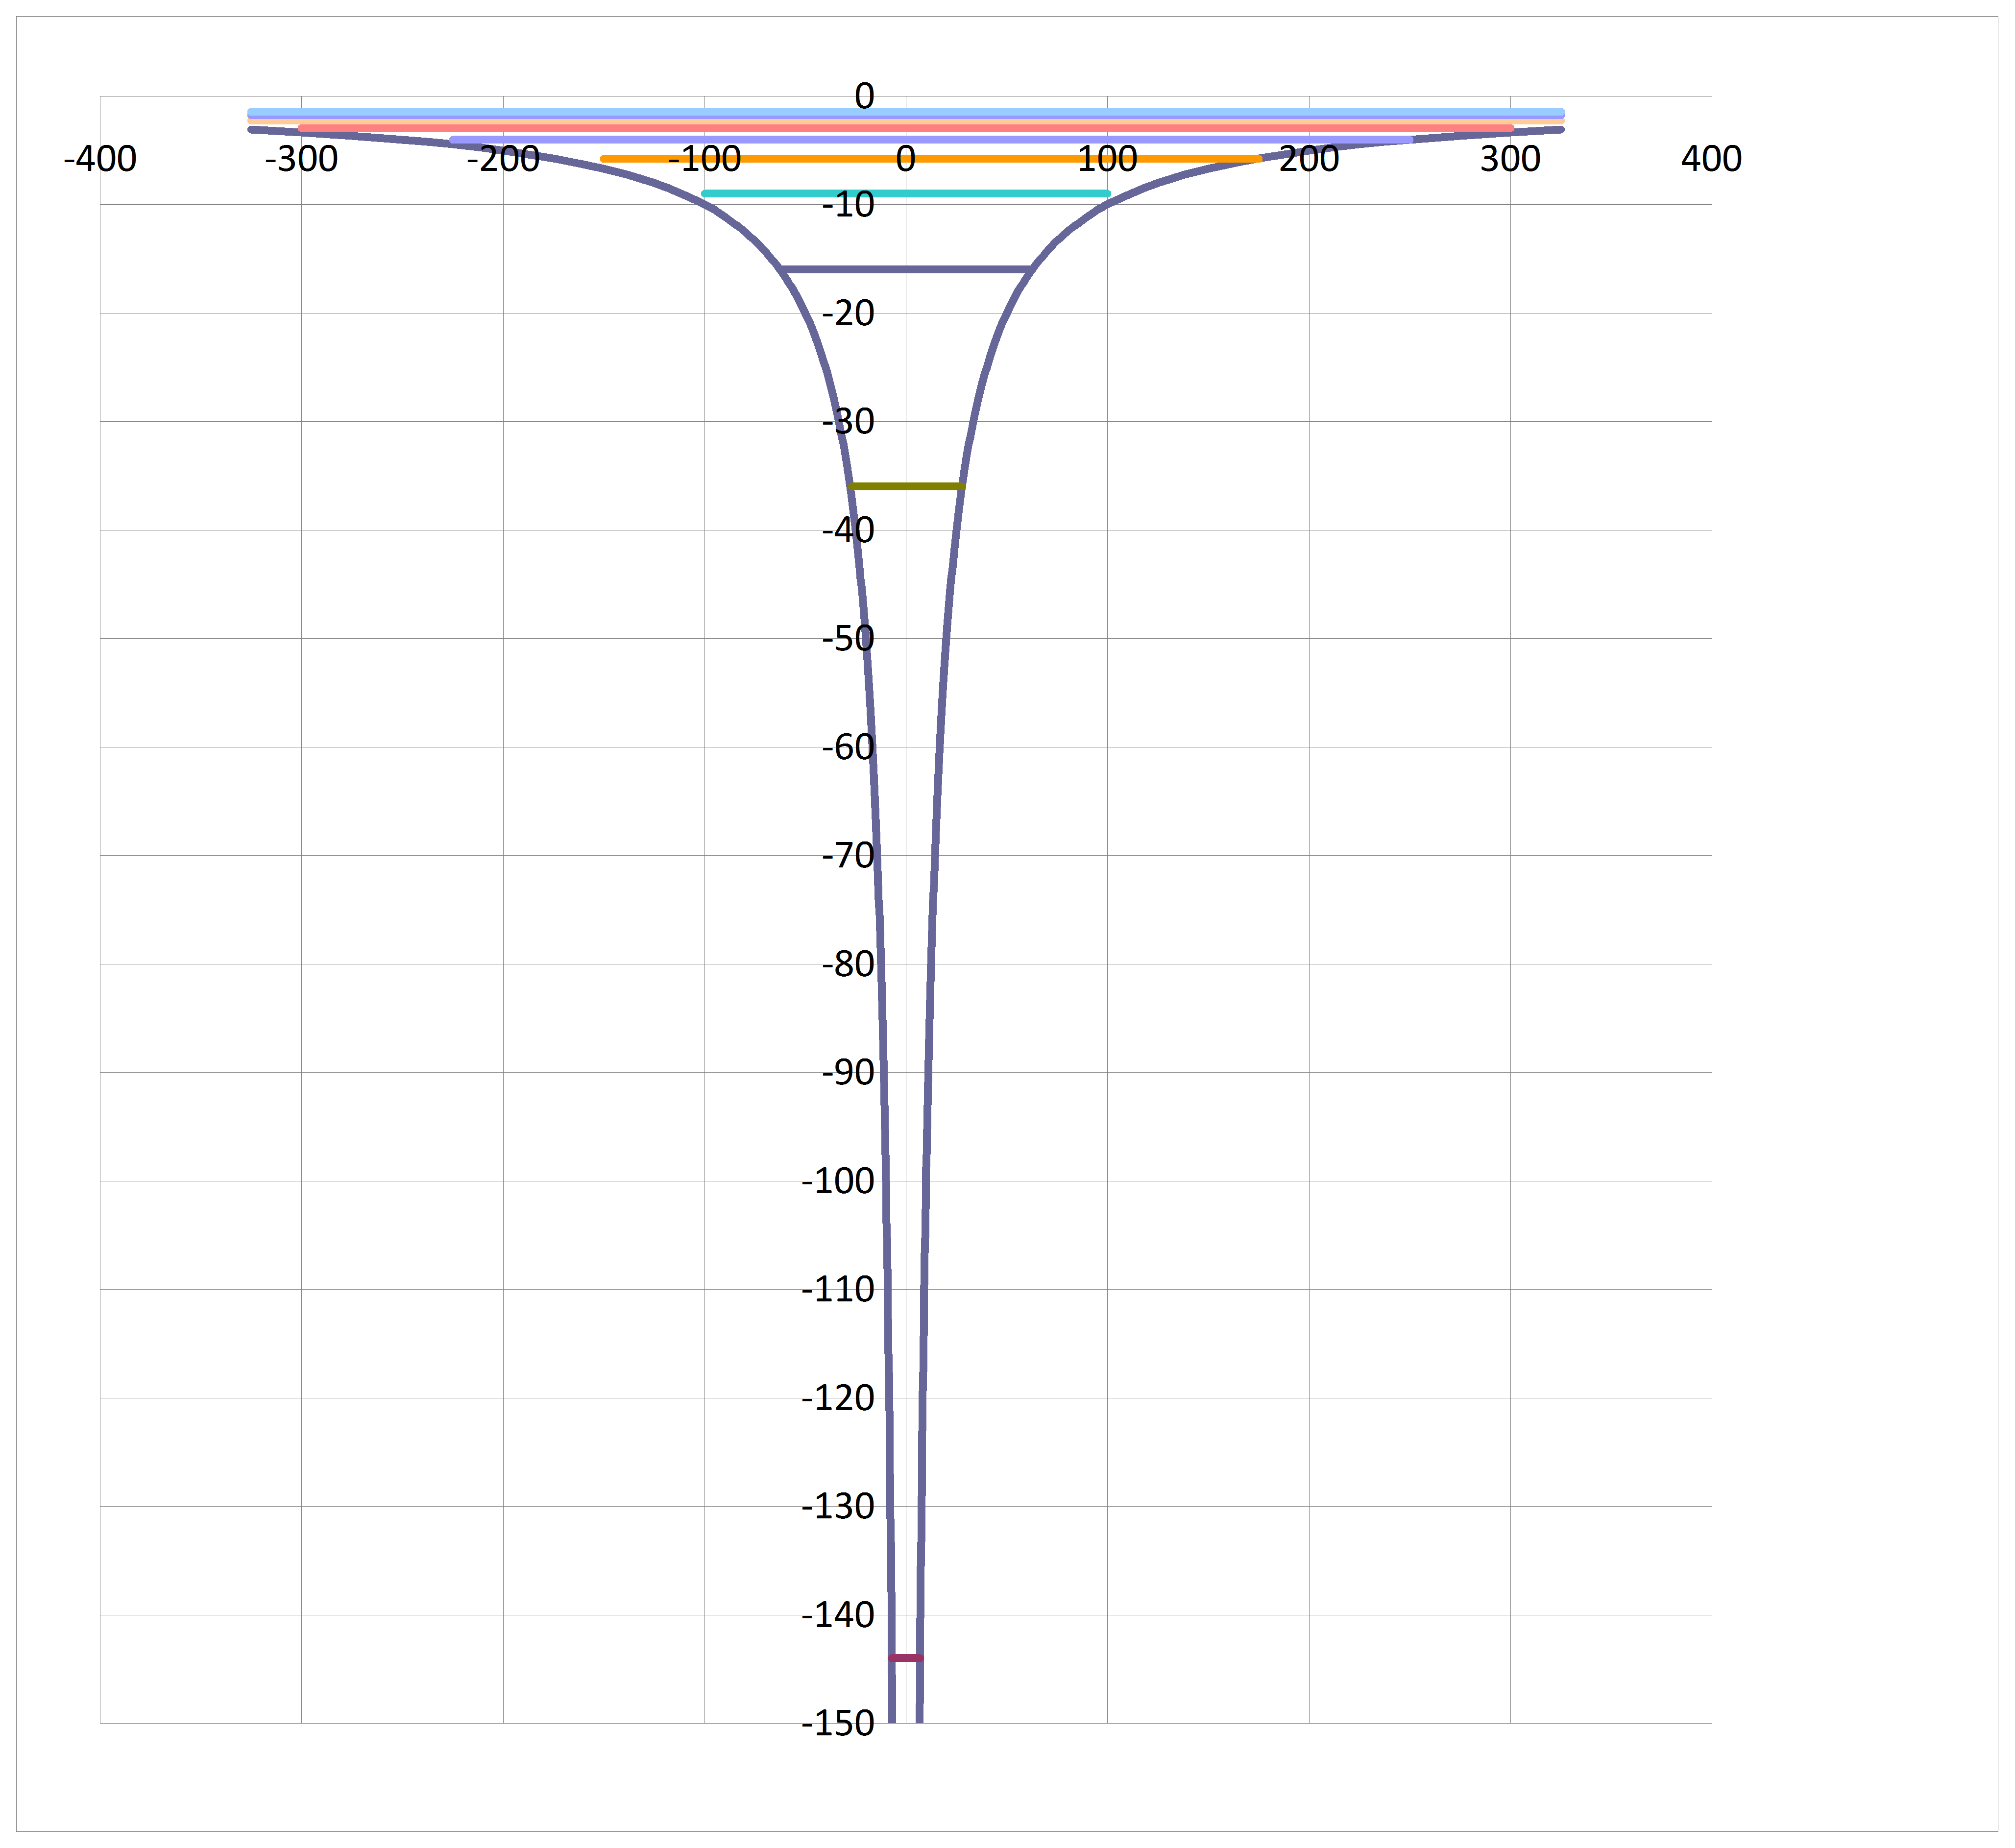2015x1848 pixels.
Task: Select the 300 horizontal axis label
Action: (x=1509, y=159)
